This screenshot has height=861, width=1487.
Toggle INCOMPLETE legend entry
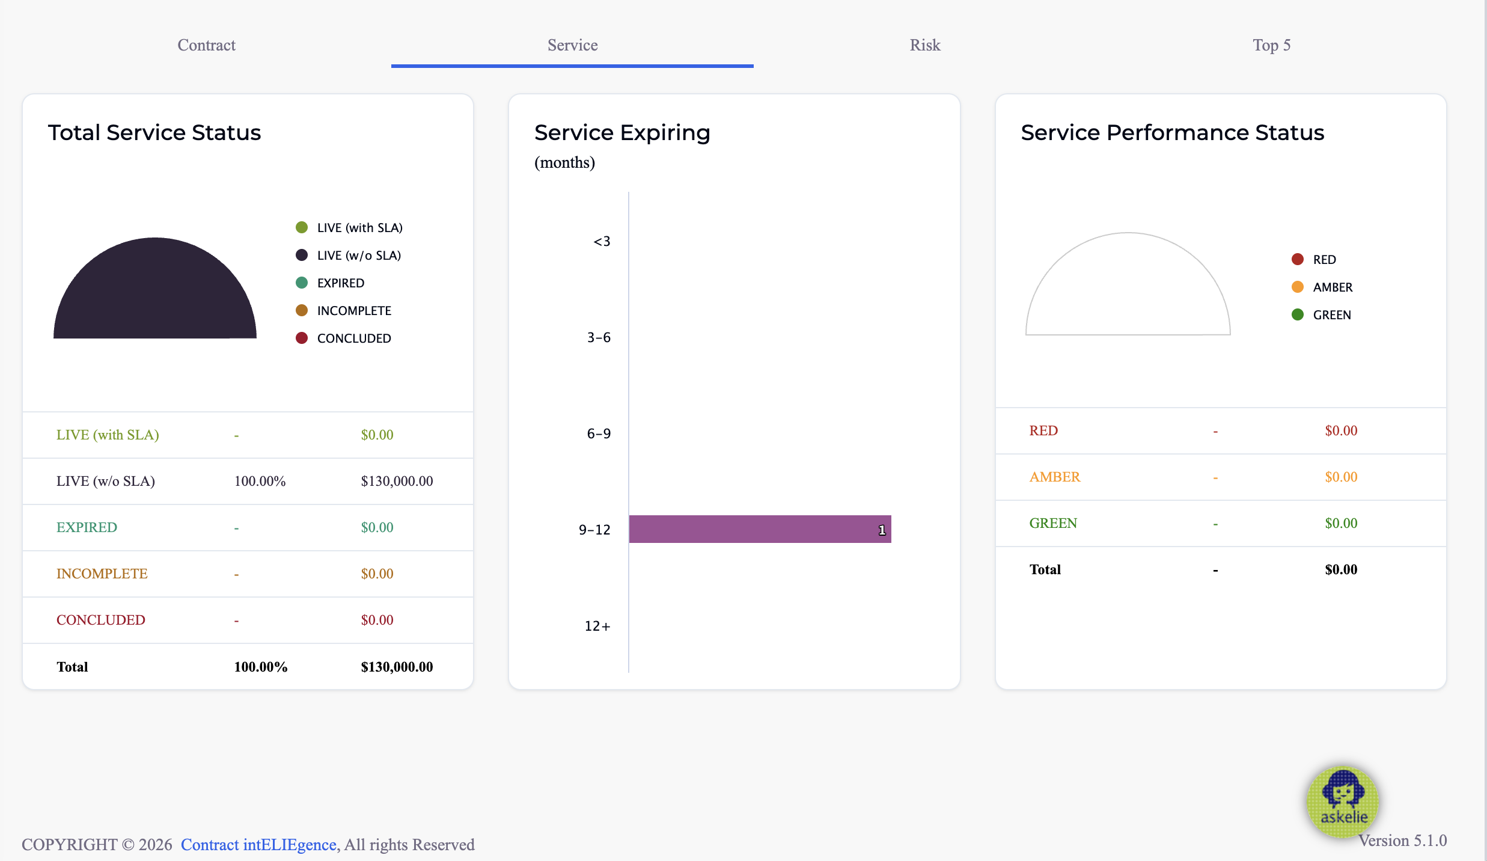tap(343, 310)
